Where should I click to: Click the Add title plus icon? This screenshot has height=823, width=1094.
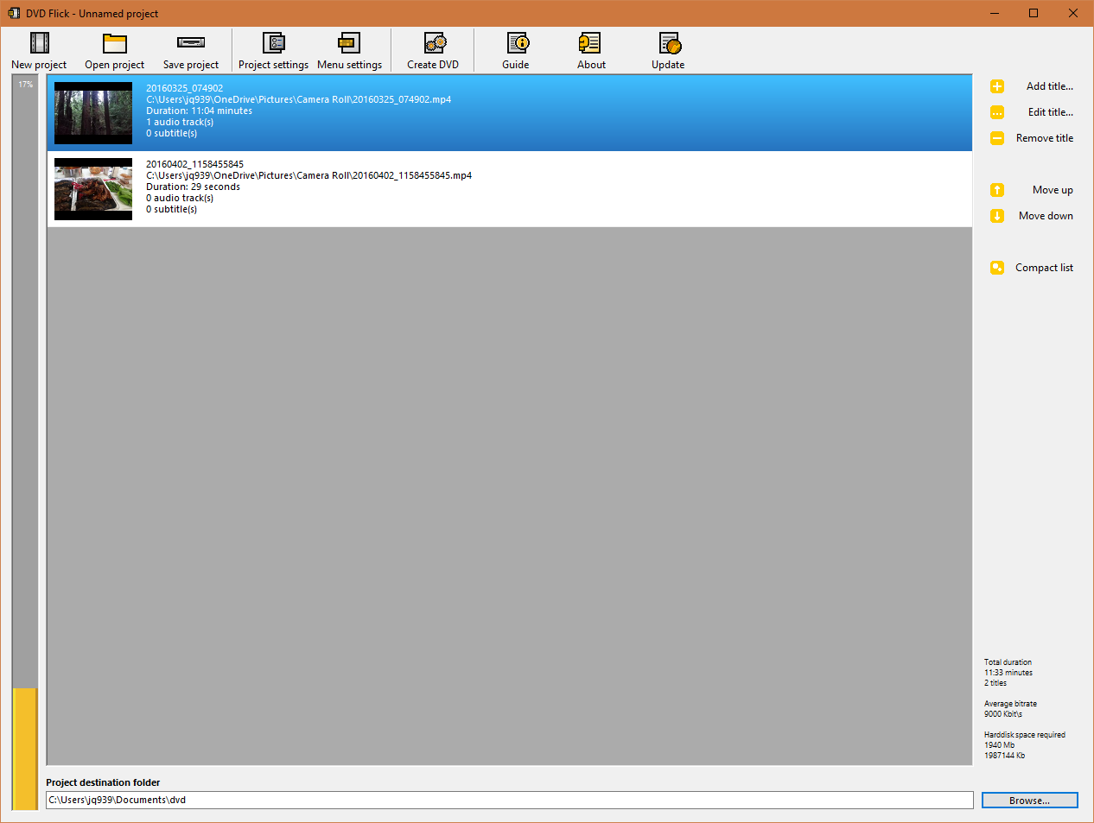click(997, 86)
